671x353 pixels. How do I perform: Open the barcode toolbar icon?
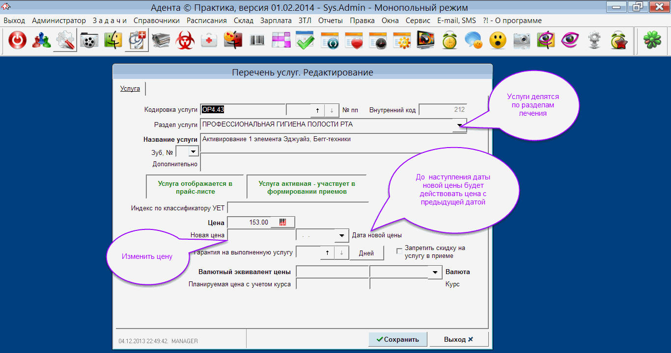[257, 41]
